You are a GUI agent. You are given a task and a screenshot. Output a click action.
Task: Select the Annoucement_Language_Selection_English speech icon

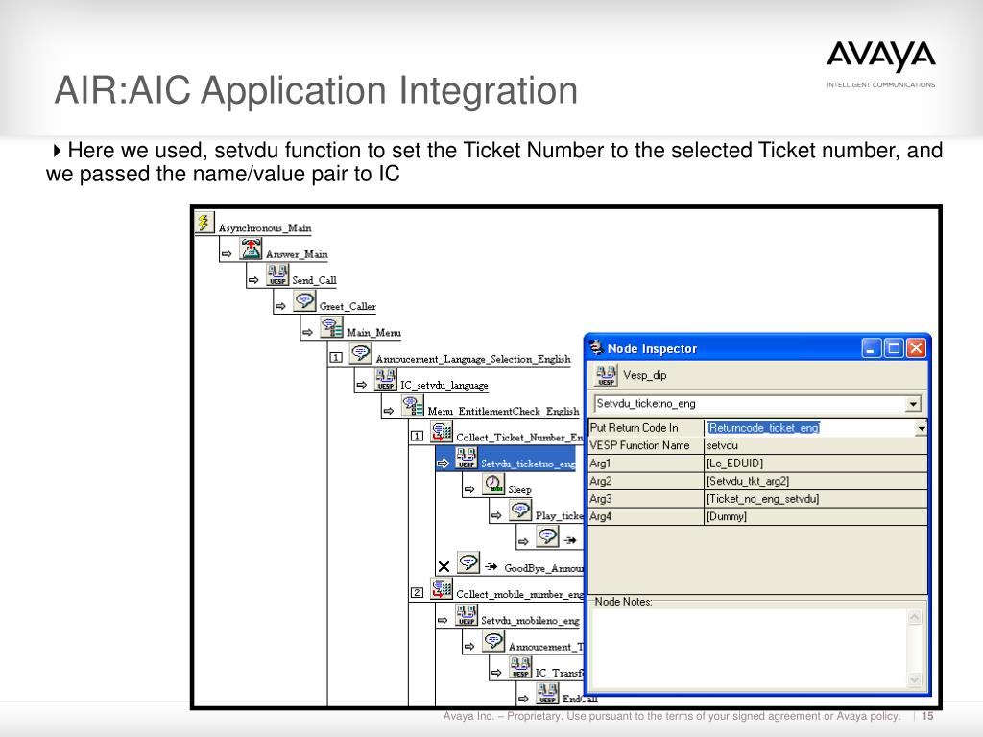click(x=361, y=353)
